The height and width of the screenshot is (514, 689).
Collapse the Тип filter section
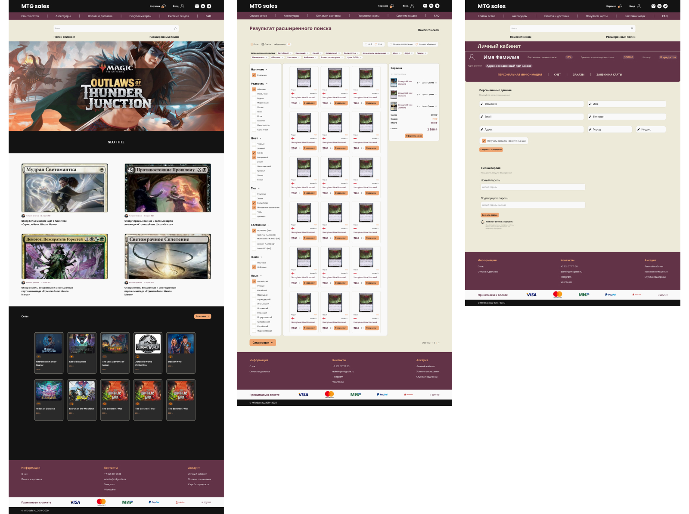(259, 188)
